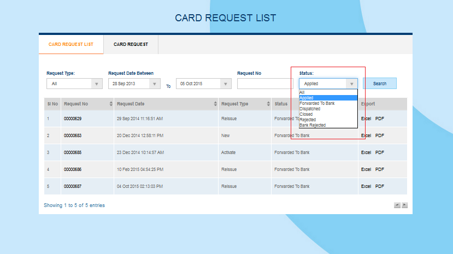The height and width of the screenshot is (254, 453).
Task: Select 'Bank Rejected' status option
Action: 312,125
